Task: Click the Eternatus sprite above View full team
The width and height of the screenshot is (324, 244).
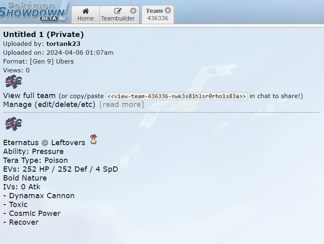Action: point(13,82)
